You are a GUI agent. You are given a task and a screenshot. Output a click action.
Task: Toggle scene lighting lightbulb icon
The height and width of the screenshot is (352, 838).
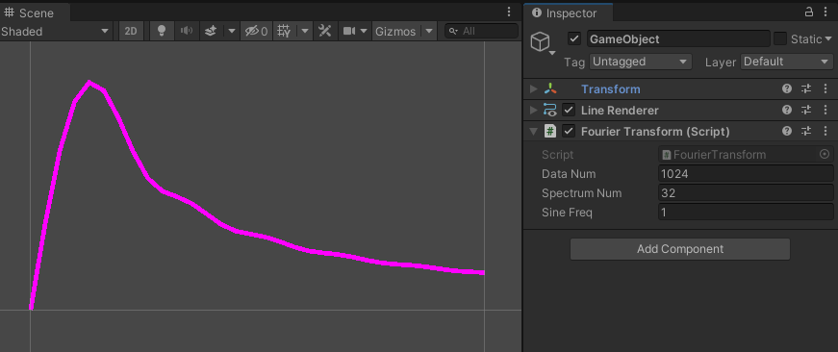pyautogui.click(x=161, y=31)
